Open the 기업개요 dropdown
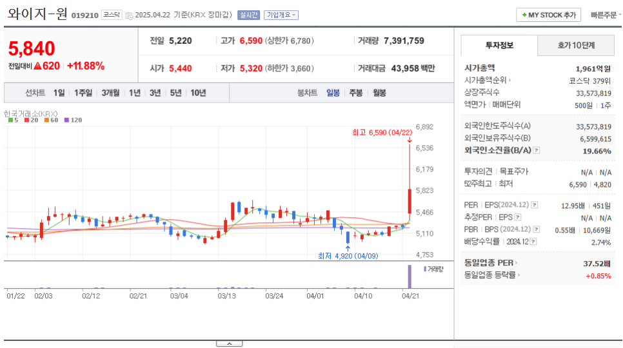Screen dimensions: 623x348 tap(281, 15)
